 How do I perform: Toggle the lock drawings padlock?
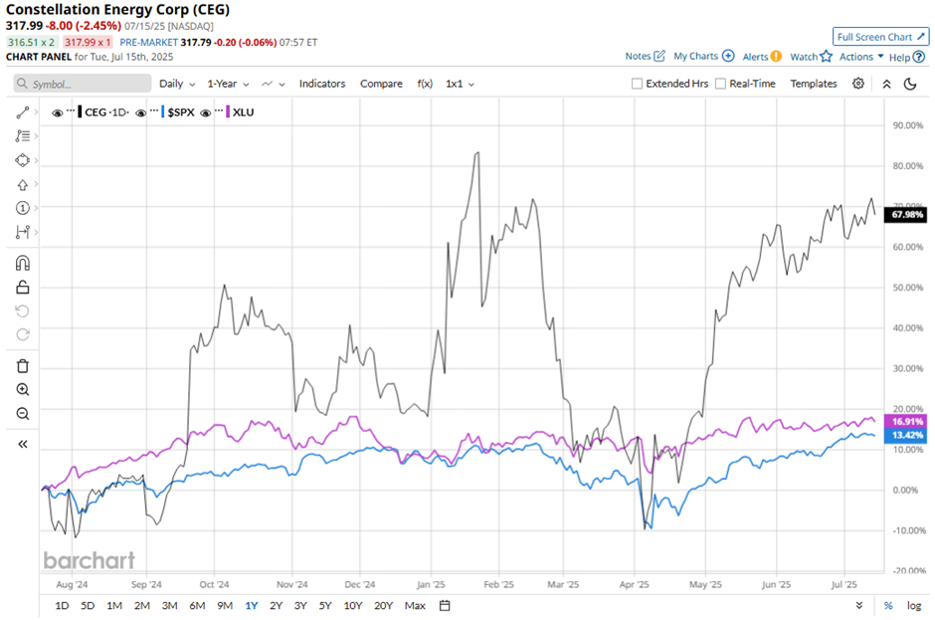23,287
